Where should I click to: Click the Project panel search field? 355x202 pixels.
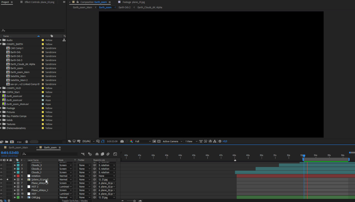coord(32,30)
